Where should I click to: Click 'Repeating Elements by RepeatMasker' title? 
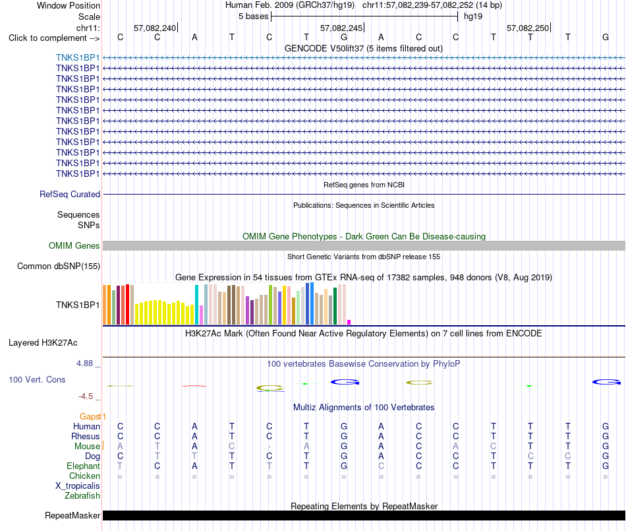click(x=364, y=506)
